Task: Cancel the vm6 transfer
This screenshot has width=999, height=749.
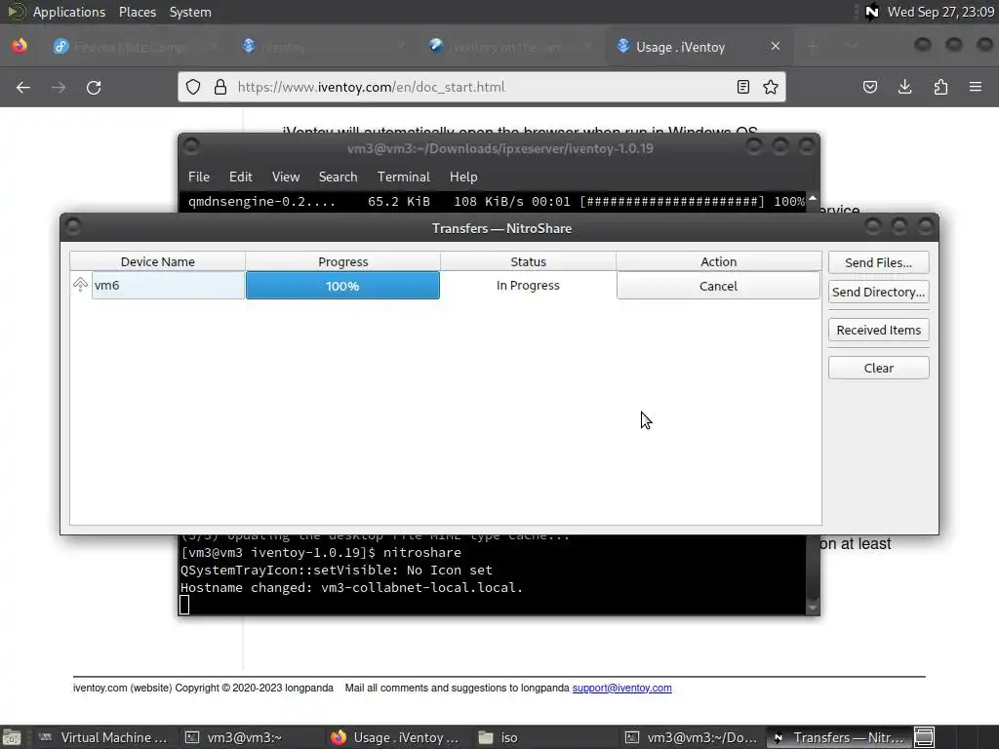Action: tap(718, 286)
